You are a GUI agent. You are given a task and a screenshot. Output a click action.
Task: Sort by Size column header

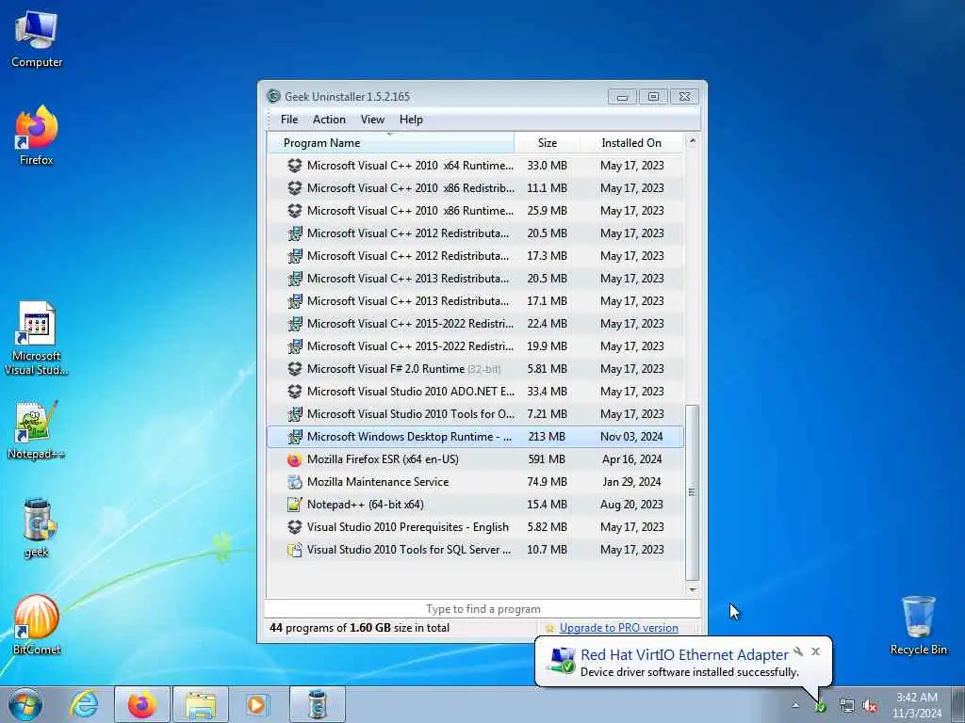548,143
